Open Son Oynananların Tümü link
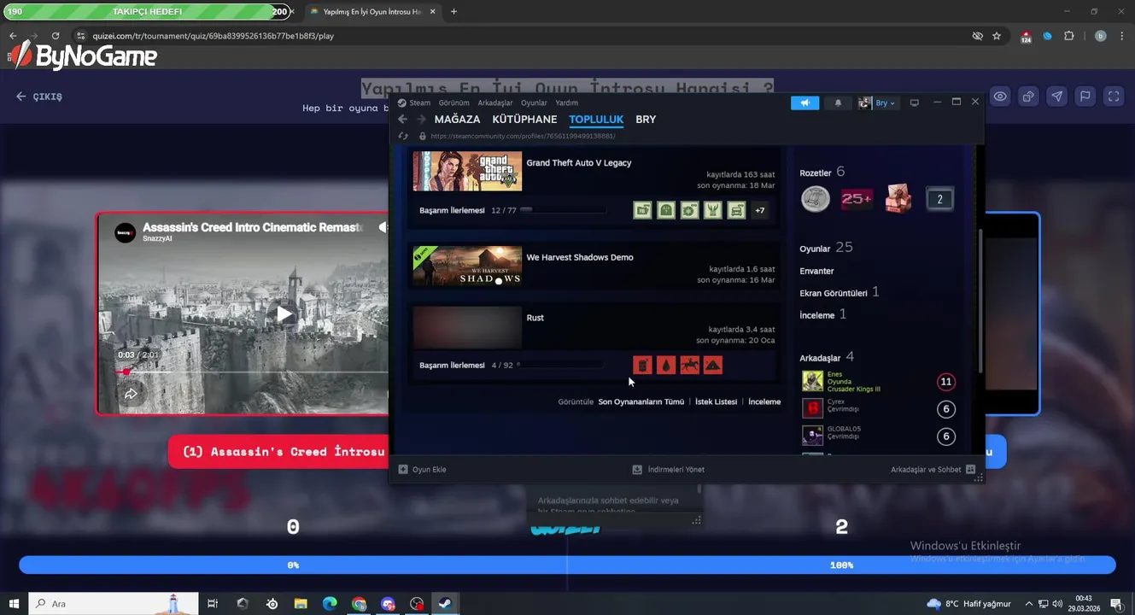This screenshot has height=615, width=1135. coord(641,401)
